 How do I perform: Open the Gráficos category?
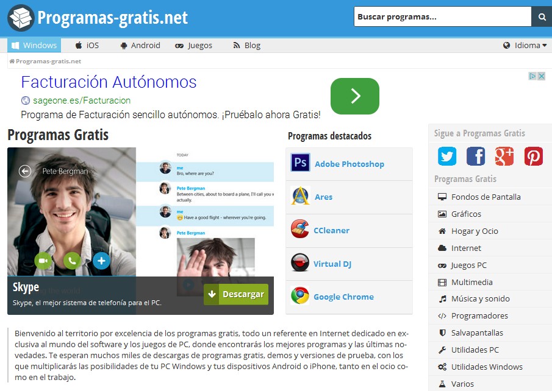[466, 214]
